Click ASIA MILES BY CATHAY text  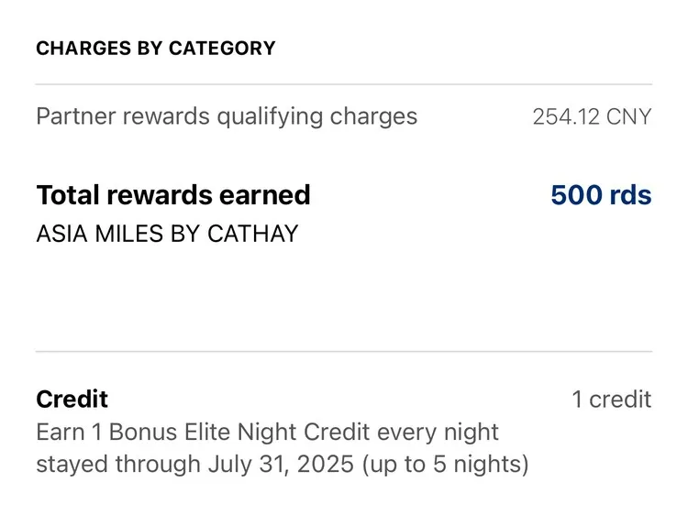coord(167,234)
